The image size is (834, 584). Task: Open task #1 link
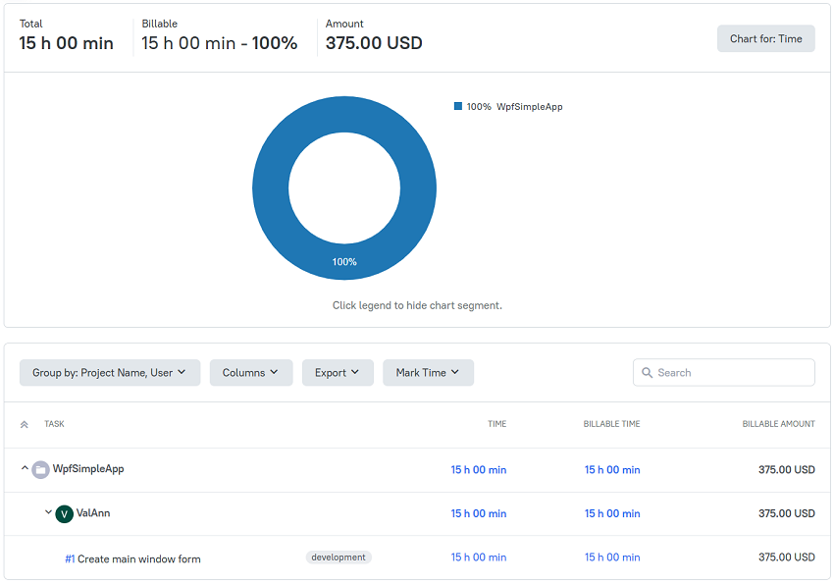coord(70,559)
